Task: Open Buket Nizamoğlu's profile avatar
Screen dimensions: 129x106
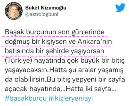Action: click(14, 11)
